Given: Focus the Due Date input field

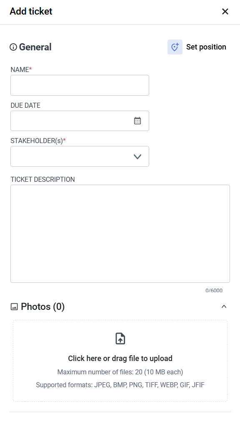Looking at the screenshot, I should [80, 121].
